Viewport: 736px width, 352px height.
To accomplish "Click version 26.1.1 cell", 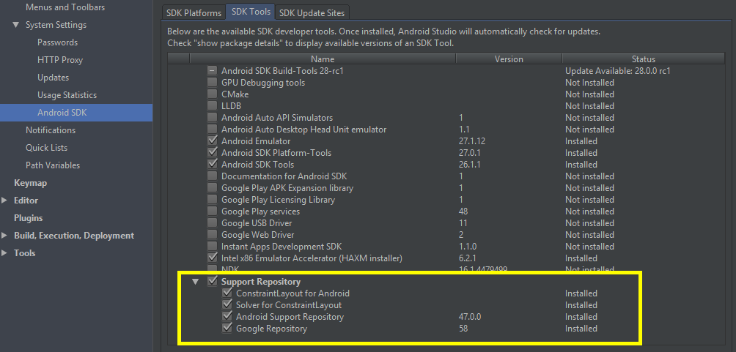I will (x=469, y=165).
